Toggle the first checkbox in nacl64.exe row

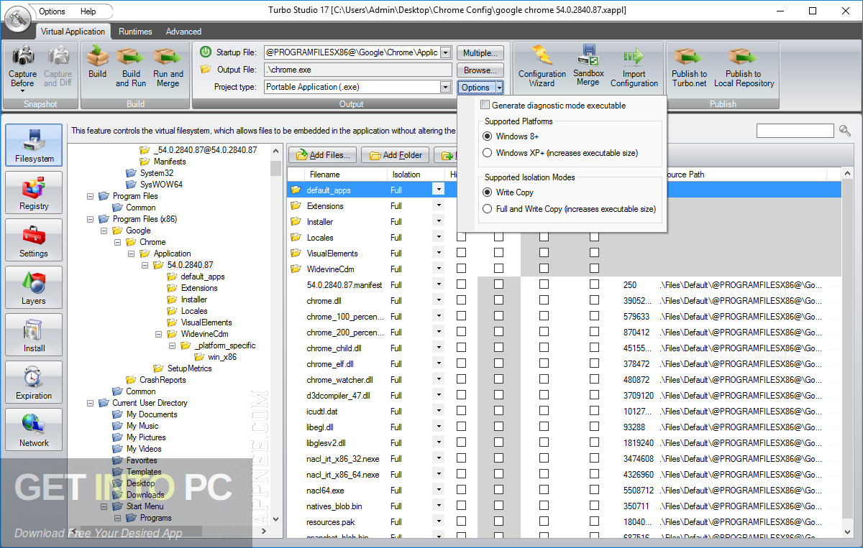tap(461, 491)
